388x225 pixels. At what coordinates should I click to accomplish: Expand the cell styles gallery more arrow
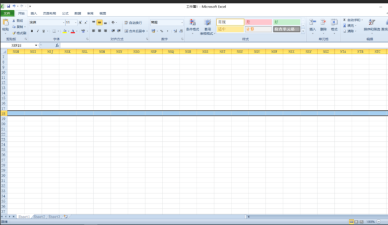pyautogui.click(x=303, y=31)
